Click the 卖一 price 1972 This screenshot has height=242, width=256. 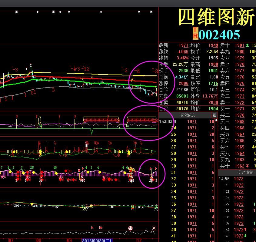point(240,102)
